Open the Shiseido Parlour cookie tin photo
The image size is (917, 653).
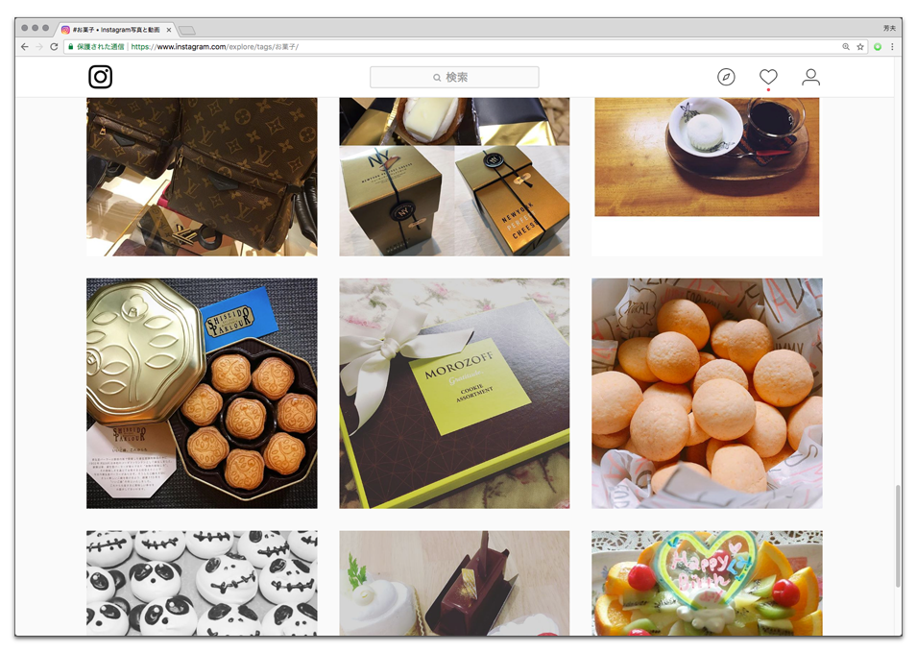click(202, 393)
